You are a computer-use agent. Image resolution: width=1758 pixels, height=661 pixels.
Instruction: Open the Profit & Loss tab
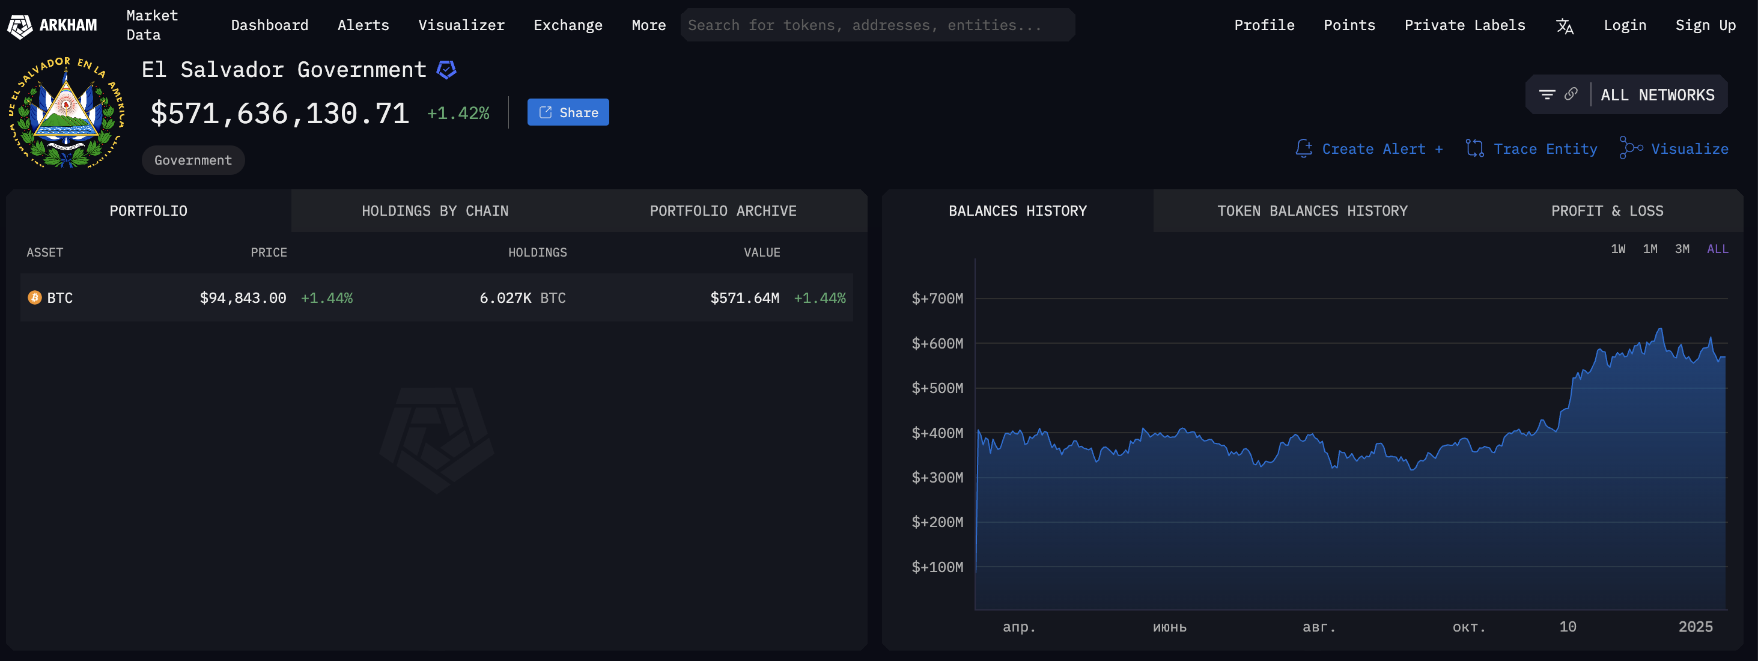[x=1607, y=211]
